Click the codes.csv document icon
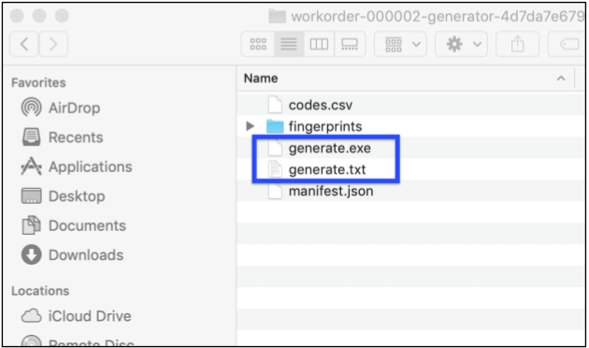Screen dimensions: 589x348 pyautogui.click(x=275, y=105)
